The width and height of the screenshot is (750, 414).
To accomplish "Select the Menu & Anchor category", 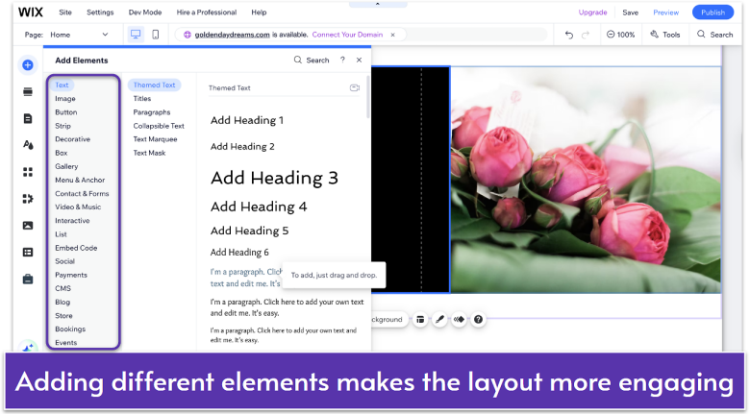I will tap(80, 180).
